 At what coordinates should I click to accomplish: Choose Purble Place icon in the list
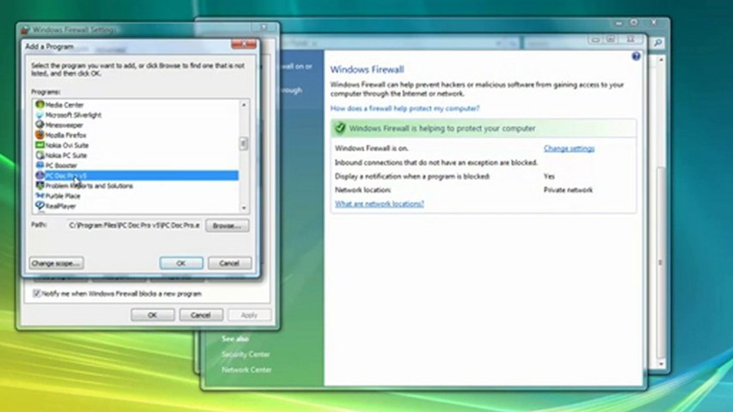(x=40, y=196)
